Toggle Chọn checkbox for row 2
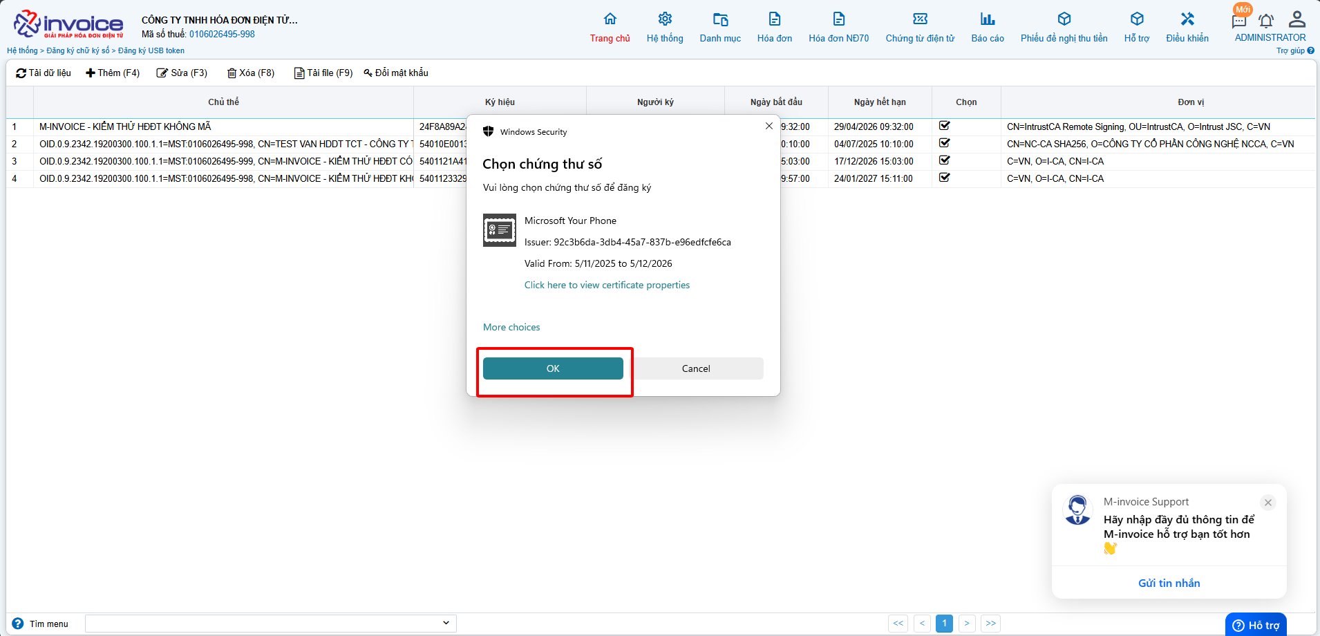Viewport: 1320px width, 636px height. coord(945,143)
